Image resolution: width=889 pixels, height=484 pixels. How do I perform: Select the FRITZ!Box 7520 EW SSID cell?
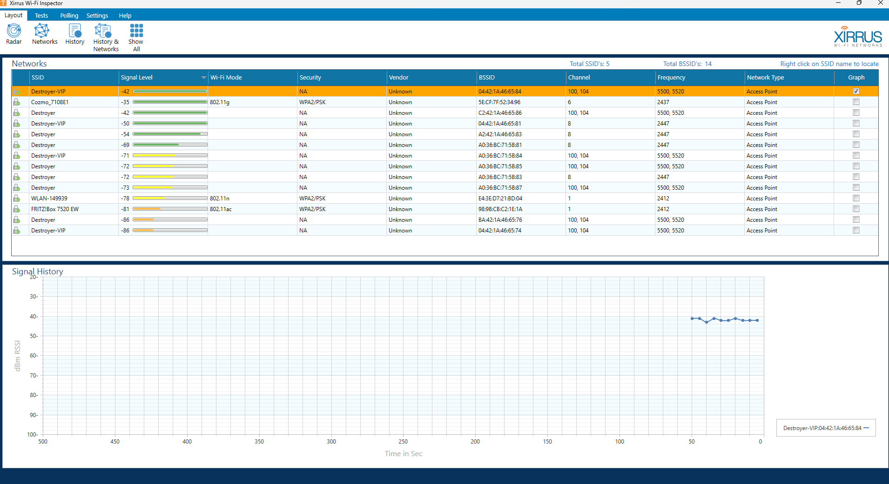coord(74,209)
